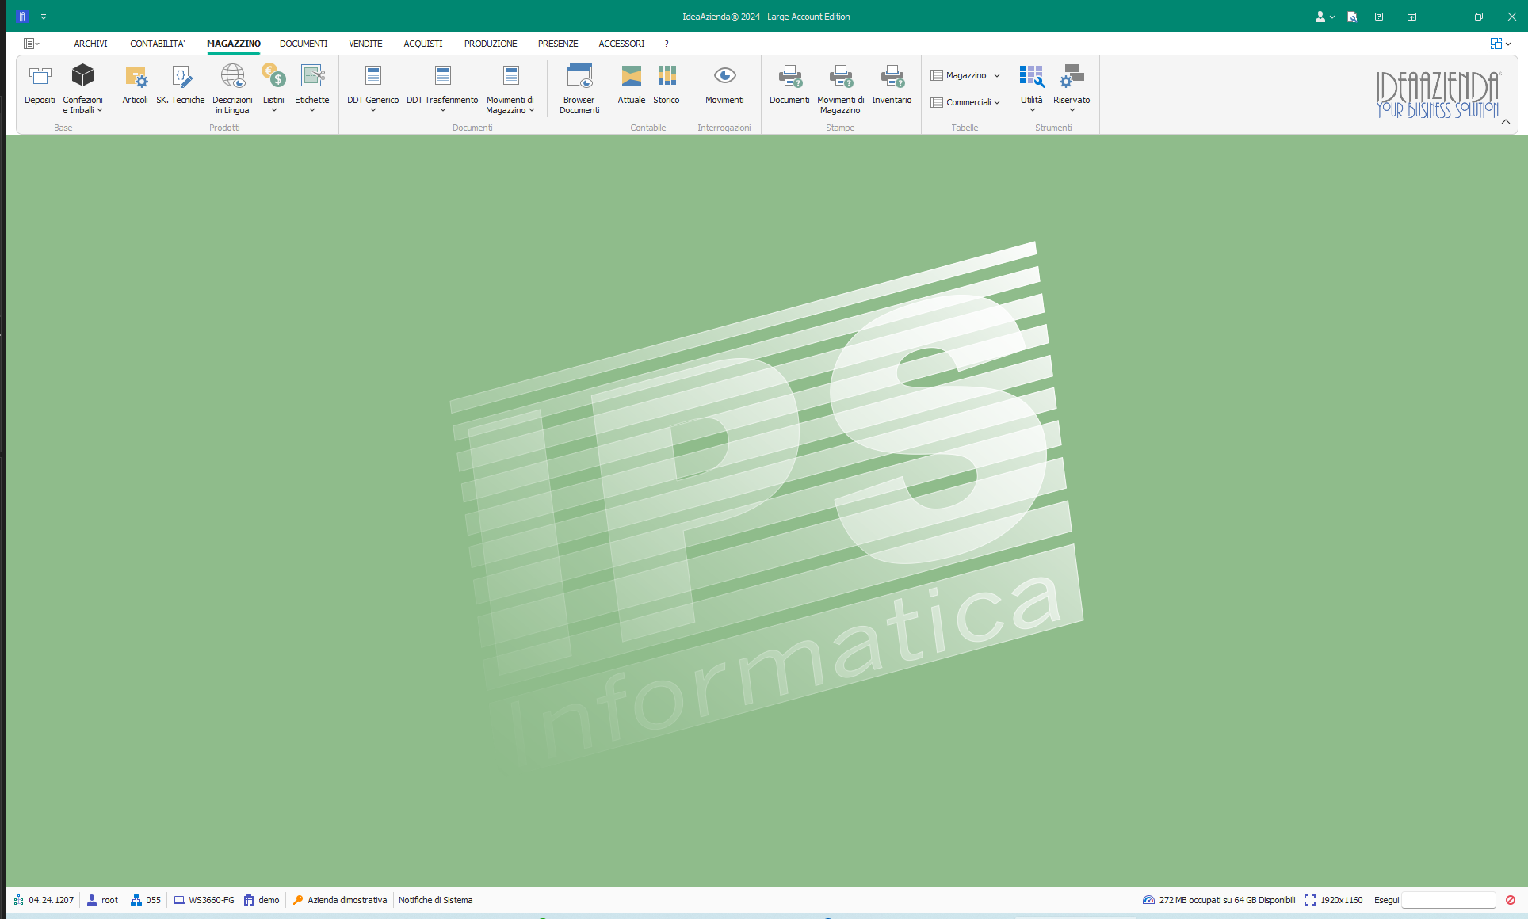Expand the Etichette dropdown arrow

(312, 111)
